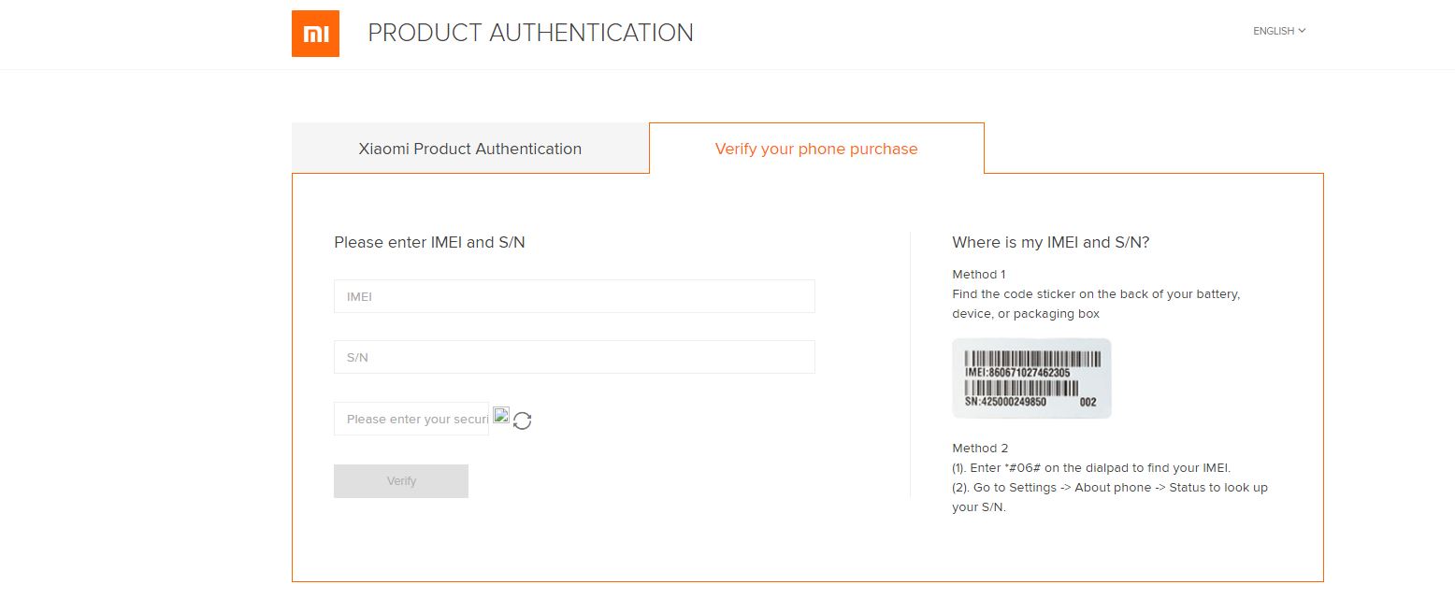Image resolution: width=1455 pixels, height=613 pixels.
Task: Refresh the security code captcha
Action: (523, 421)
